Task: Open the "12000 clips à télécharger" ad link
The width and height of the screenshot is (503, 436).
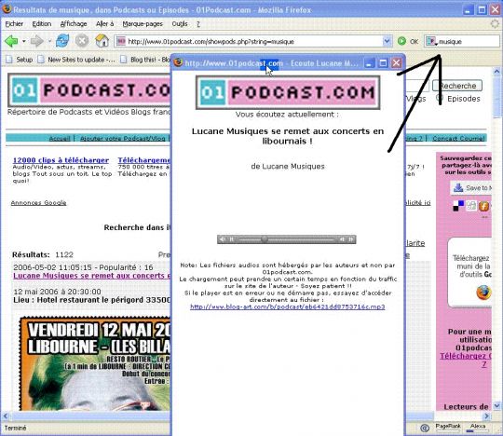Action: [x=61, y=160]
